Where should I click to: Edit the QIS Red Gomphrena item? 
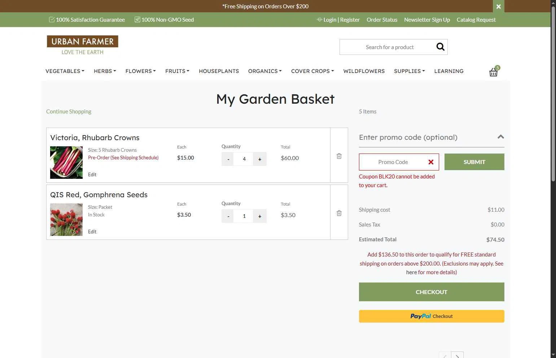click(x=92, y=232)
